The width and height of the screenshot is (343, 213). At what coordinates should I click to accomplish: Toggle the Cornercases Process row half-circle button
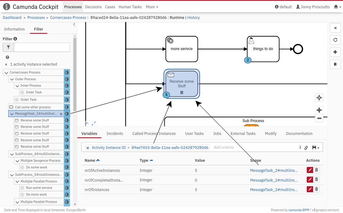(67, 72)
